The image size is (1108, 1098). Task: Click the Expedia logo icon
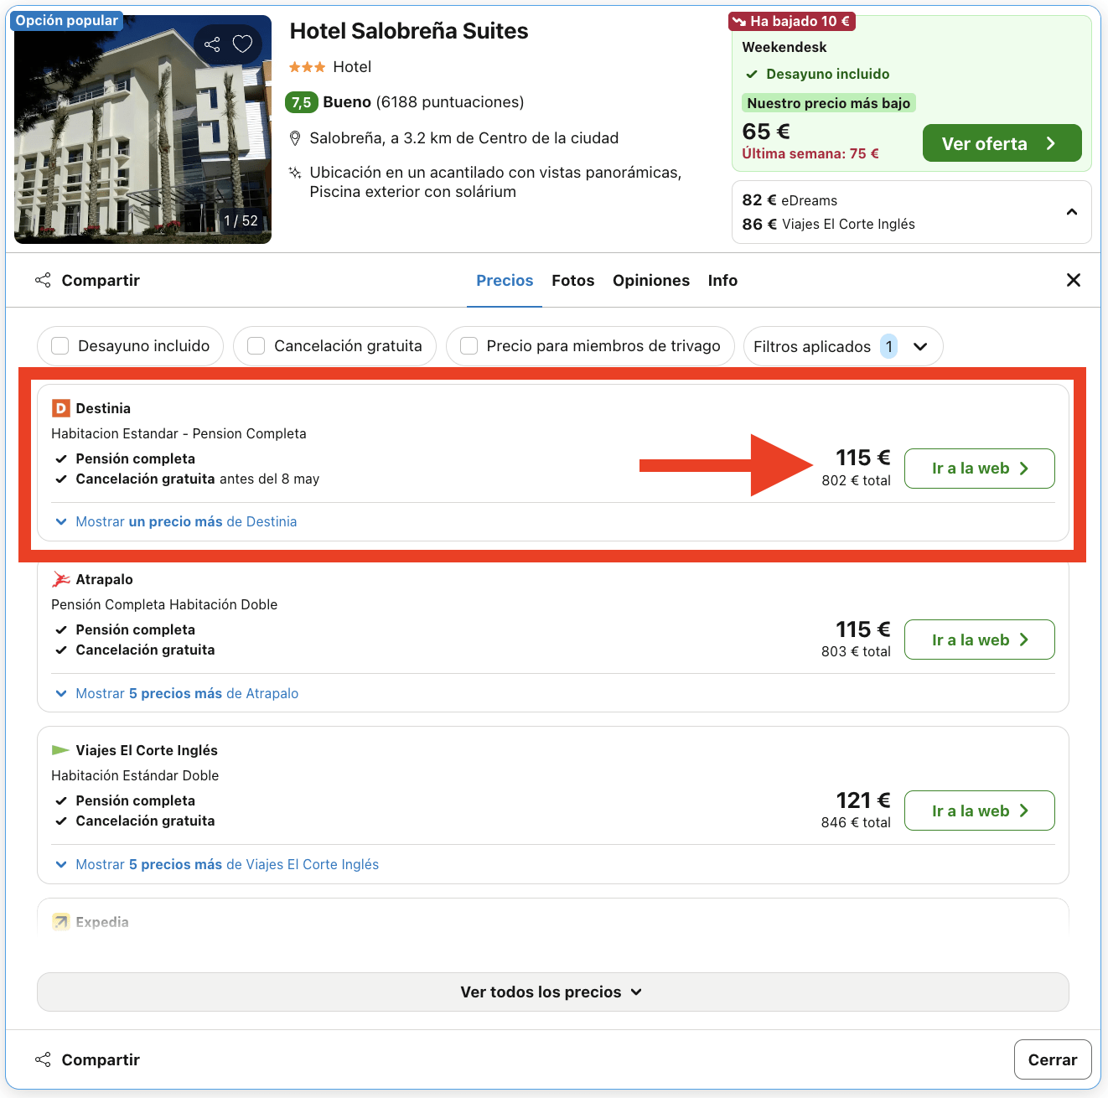point(60,922)
